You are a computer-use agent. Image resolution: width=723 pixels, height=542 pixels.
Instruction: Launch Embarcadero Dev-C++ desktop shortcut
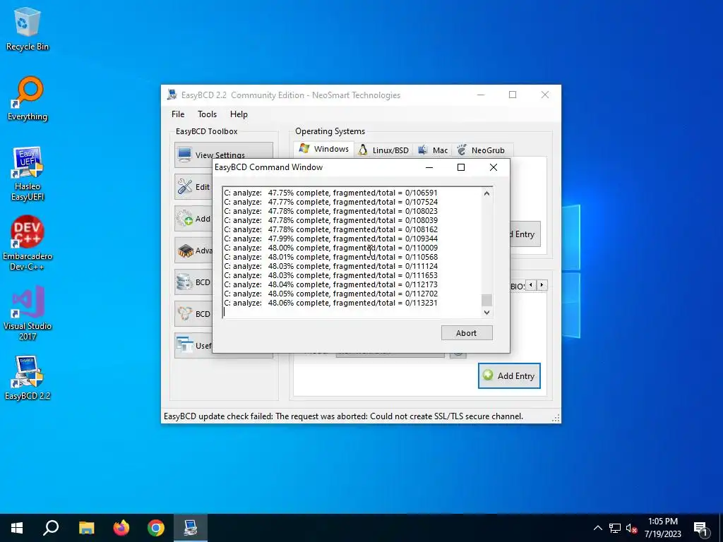click(x=28, y=243)
